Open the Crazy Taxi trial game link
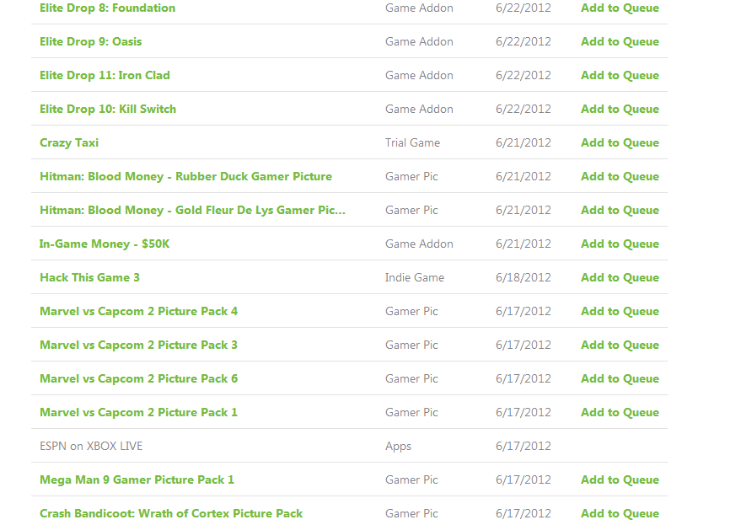Viewport: 741px width, 525px height. tap(69, 142)
